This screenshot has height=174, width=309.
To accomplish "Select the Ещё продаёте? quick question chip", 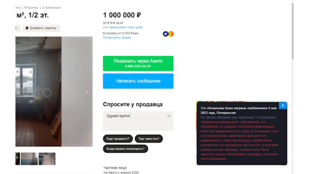I will click(x=118, y=139).
